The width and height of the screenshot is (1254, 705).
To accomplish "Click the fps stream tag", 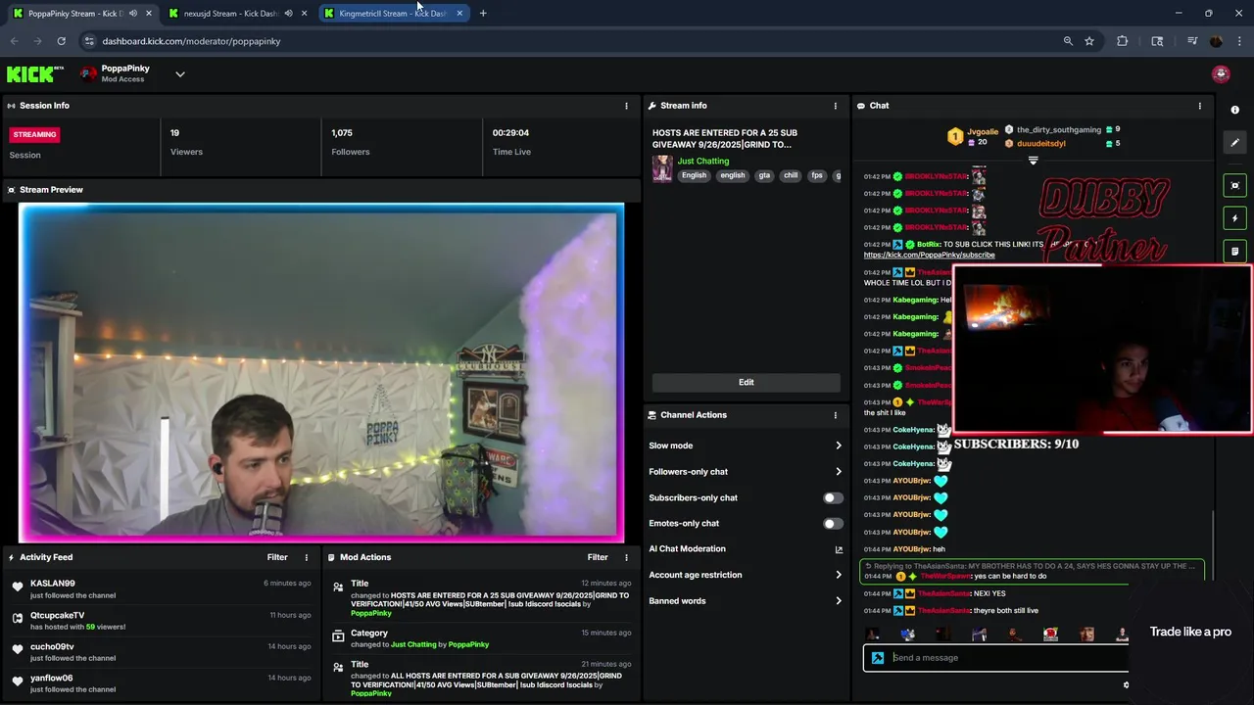I will [x=816, y=176].
